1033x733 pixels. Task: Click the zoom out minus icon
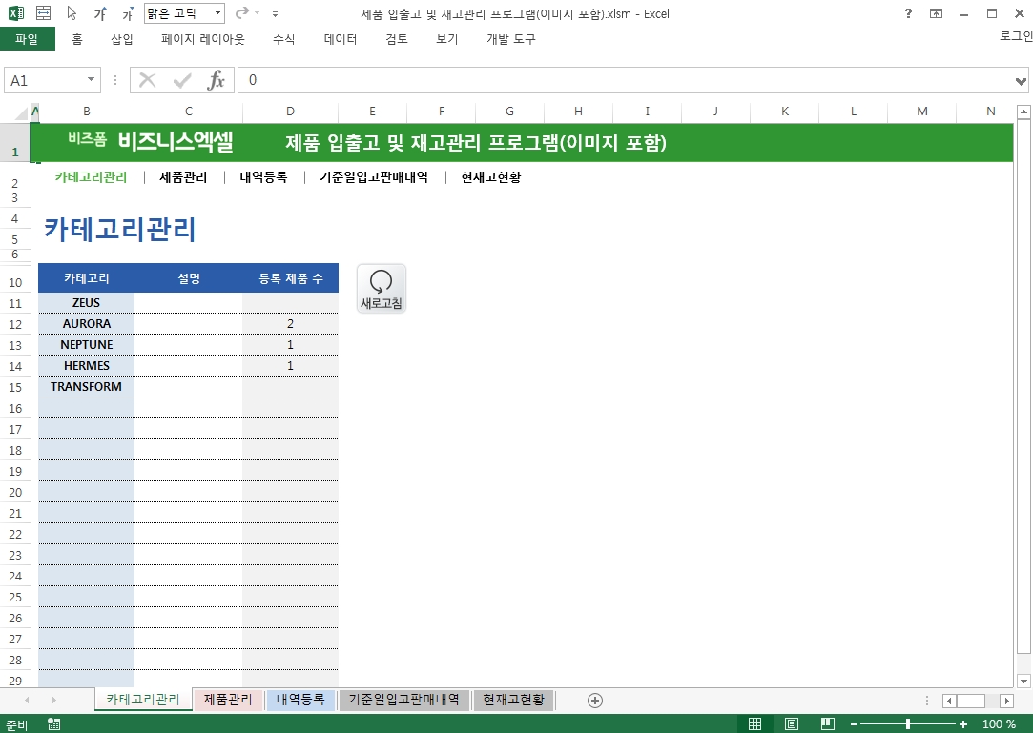click(854, 724)
